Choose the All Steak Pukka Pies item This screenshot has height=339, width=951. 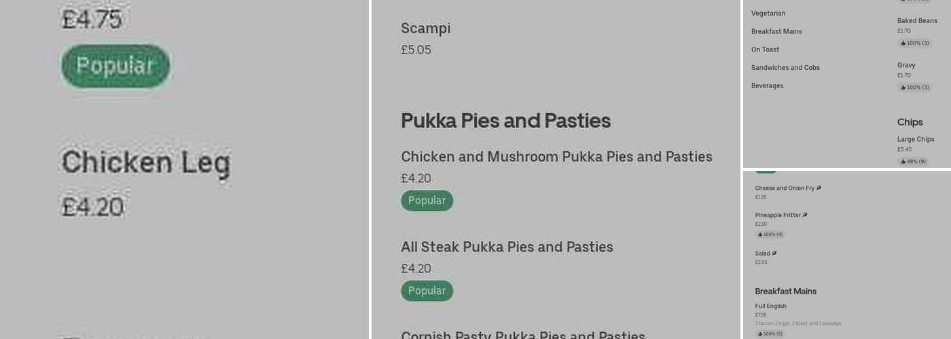[x=507, y=247]
